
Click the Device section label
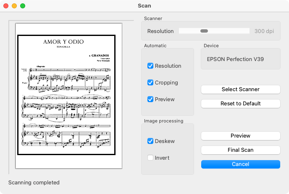pyautogui.click(x=211, y=46)
